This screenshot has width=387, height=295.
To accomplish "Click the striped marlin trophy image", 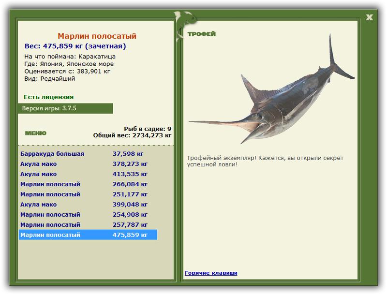I will [272, 89].
